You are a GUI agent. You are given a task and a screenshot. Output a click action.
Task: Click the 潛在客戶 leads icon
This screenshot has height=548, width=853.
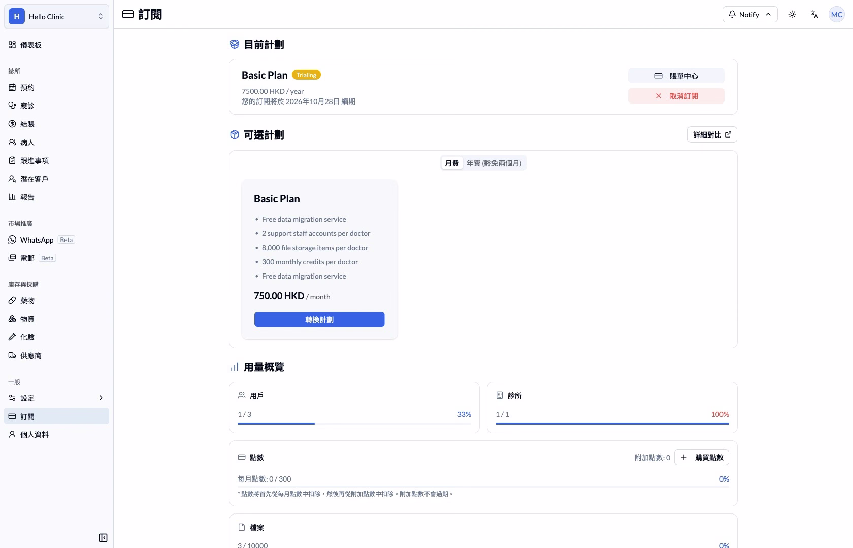12,179
